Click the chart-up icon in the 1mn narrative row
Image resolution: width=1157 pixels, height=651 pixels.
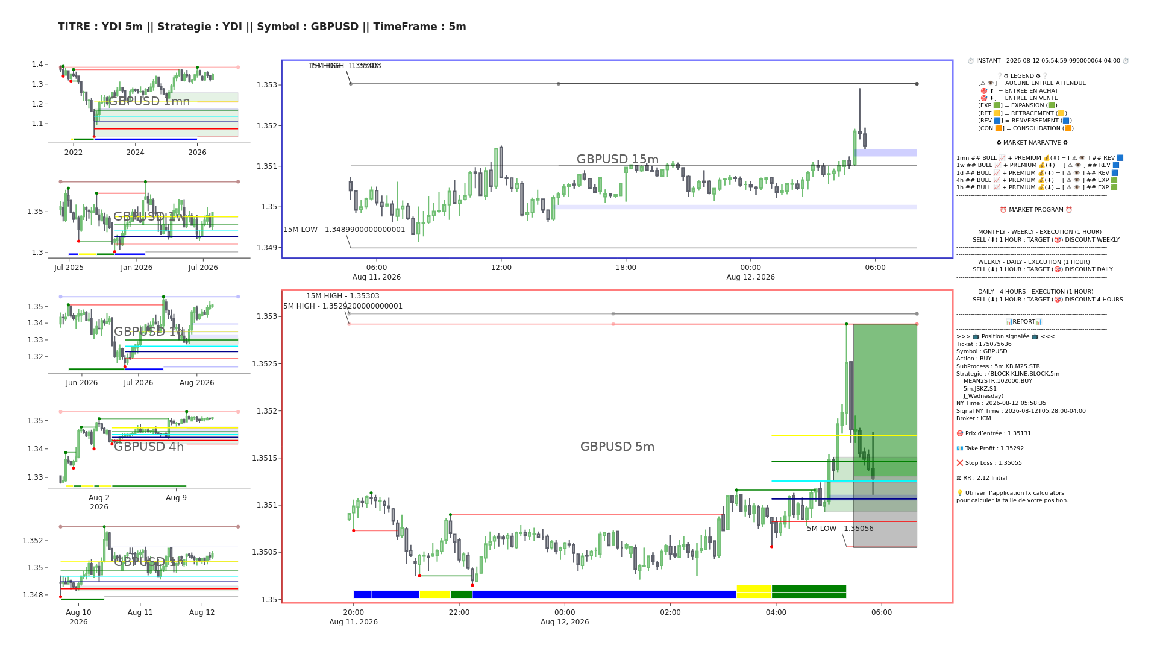pos(1002,158)
